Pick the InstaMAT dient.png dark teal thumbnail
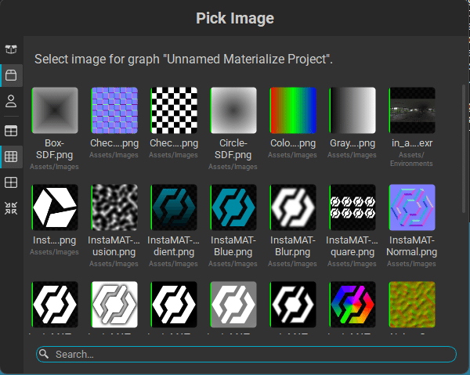Screen dimensions: 470x375 174,207
